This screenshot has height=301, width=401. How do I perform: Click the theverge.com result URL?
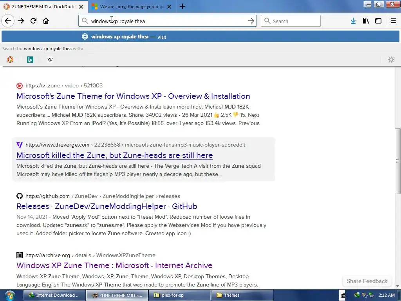coord(135,145)
